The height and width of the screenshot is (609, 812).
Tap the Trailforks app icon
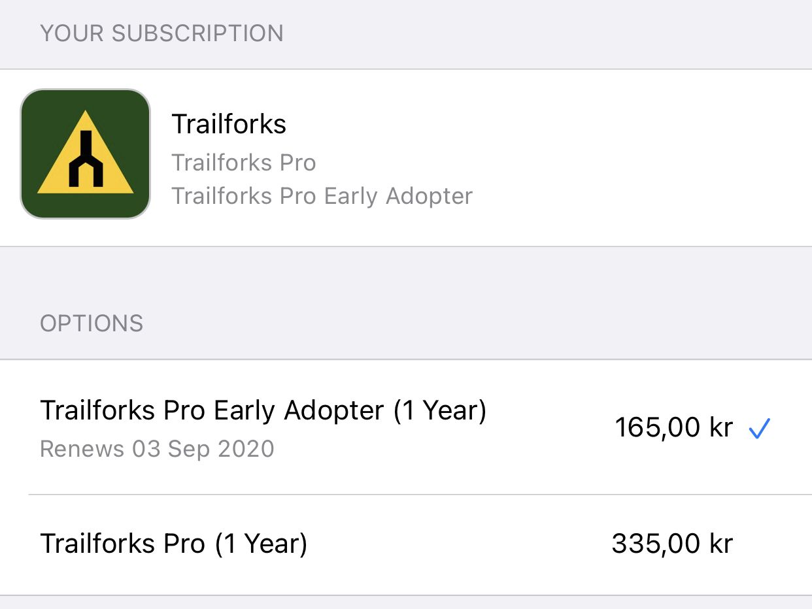click(86, 154)
